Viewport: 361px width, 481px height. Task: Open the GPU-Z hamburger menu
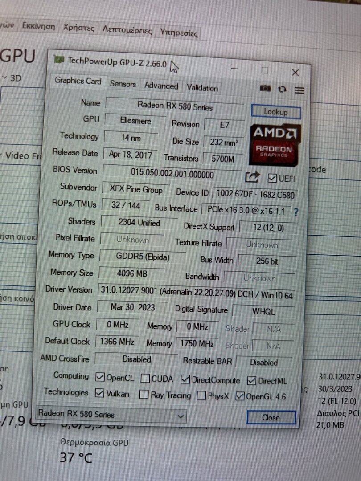coord(299,90)
